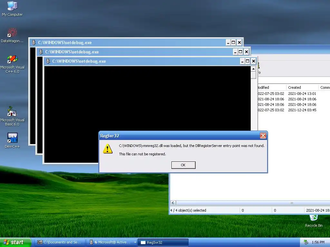Open the Recycle Bin icon
Viewport: 330px width, 247px height.
[314, 221]
